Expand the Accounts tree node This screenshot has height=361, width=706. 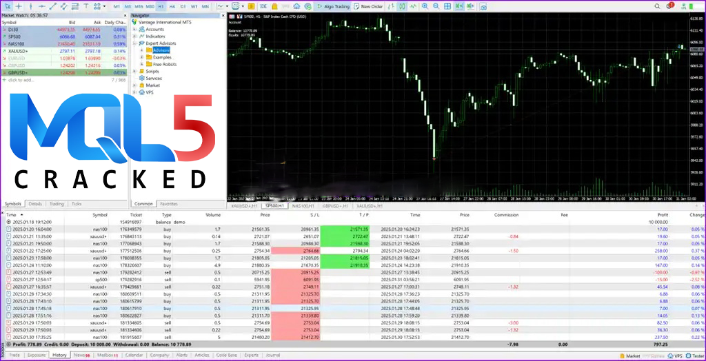pos(135,29)
